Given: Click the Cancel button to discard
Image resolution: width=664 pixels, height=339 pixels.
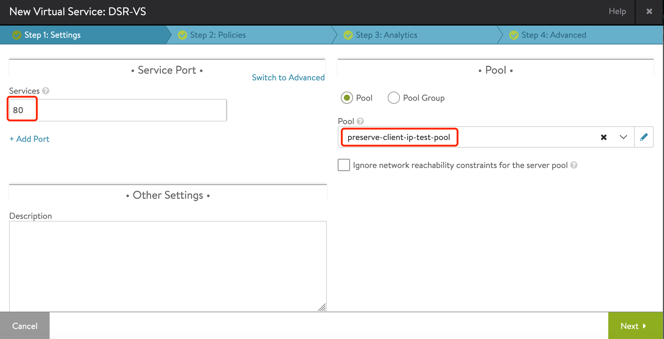Looking at the screenshot, I should pos(25,325).
